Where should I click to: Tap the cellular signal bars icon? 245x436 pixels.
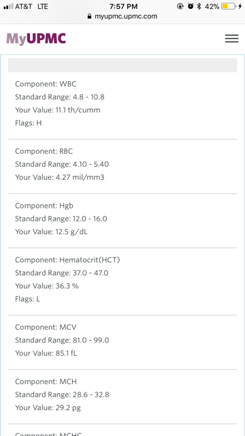pyautogui.click(x=8, y=6)
